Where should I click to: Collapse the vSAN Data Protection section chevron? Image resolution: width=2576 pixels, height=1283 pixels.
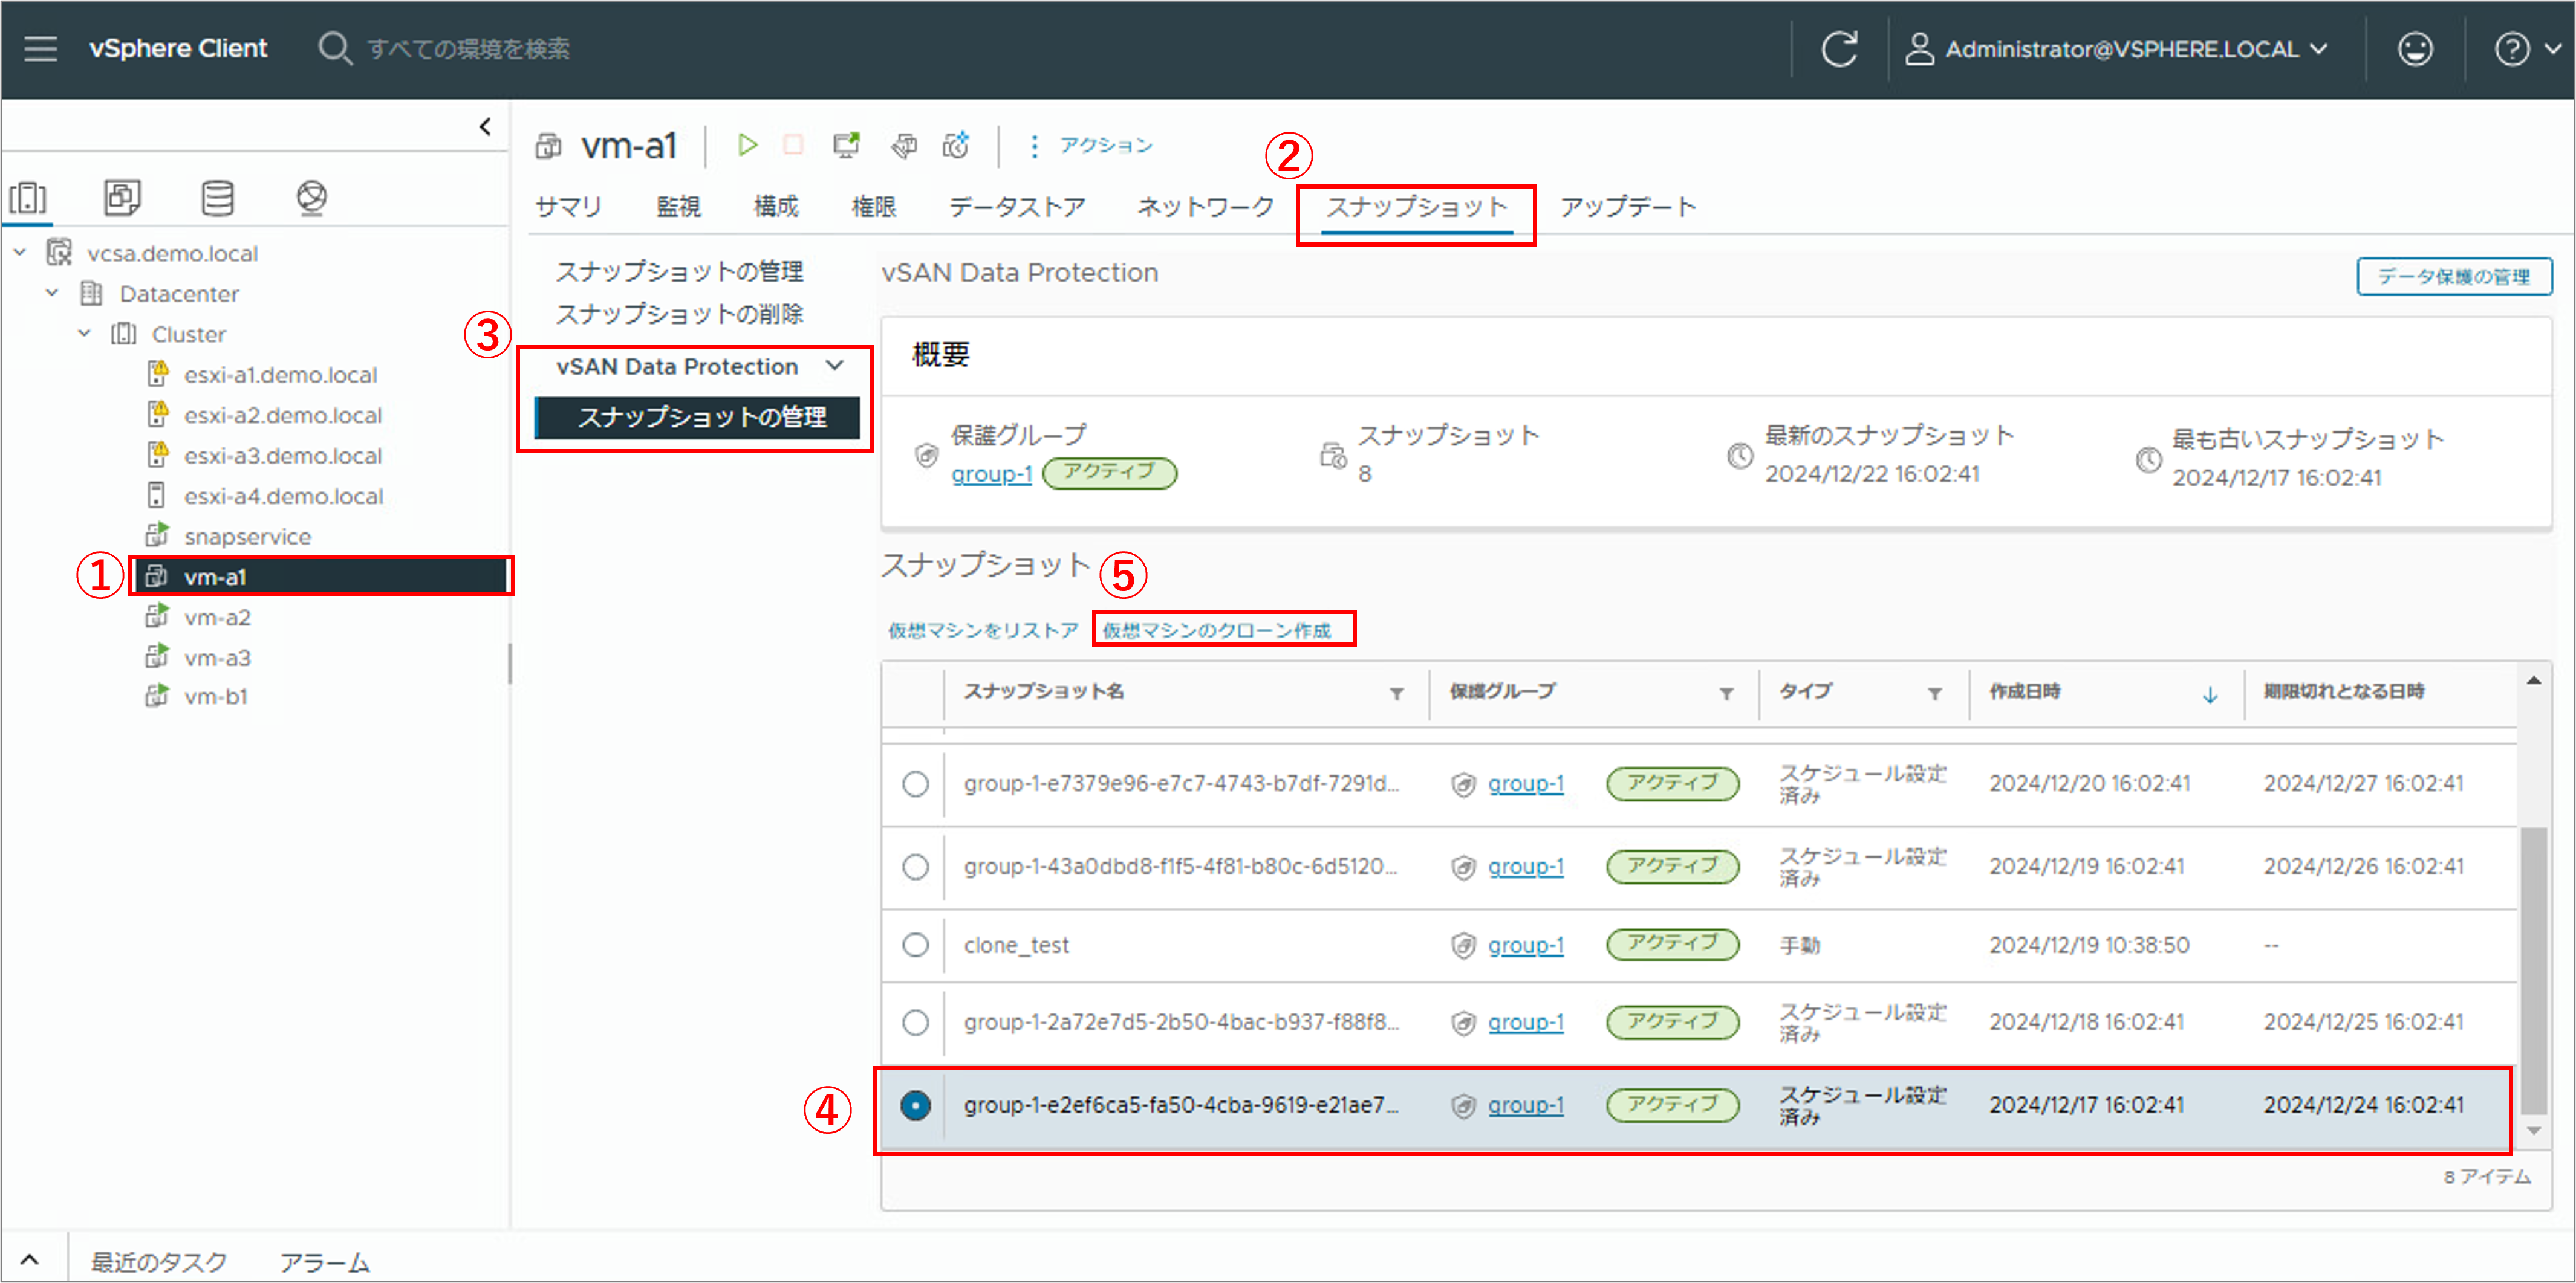(x=835, y=366)
